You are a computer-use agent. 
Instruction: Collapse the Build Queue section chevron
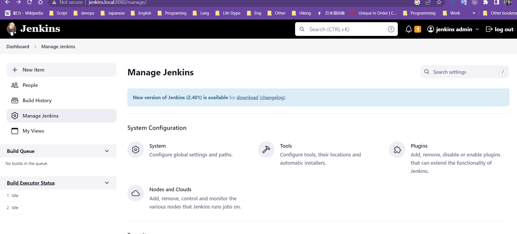pos(107,151)
